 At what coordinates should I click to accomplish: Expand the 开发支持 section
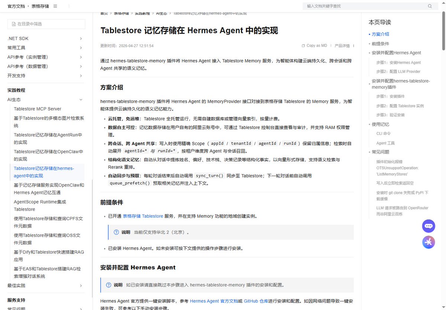tap(81, 76)
